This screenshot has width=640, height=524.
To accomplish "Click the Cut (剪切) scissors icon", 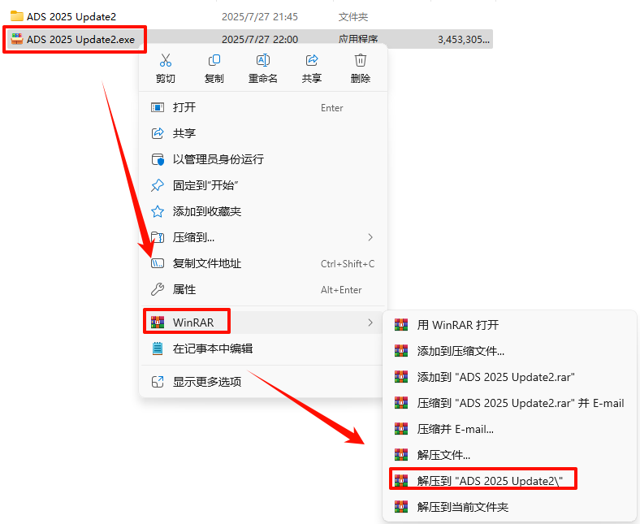I will pos(166,60).
